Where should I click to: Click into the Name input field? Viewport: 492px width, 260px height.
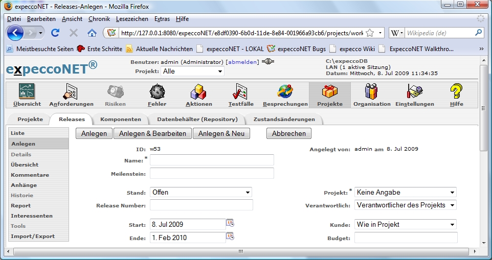click(x=212, y=160)
